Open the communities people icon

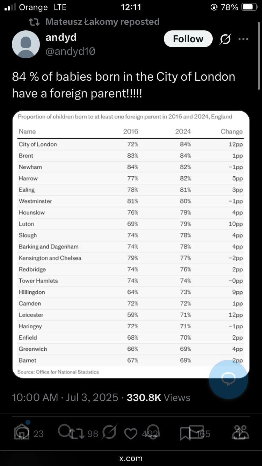(240, 432)
